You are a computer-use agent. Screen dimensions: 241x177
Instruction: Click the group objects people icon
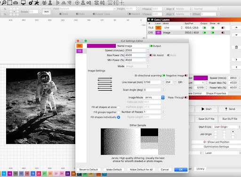click(44, 3)
